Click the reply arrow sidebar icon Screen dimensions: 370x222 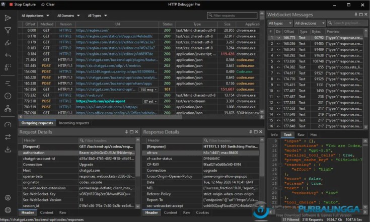point(8,55)
